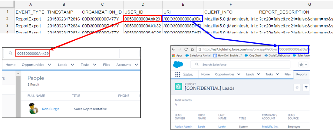Click the browser URL address bar

point(253,49)
